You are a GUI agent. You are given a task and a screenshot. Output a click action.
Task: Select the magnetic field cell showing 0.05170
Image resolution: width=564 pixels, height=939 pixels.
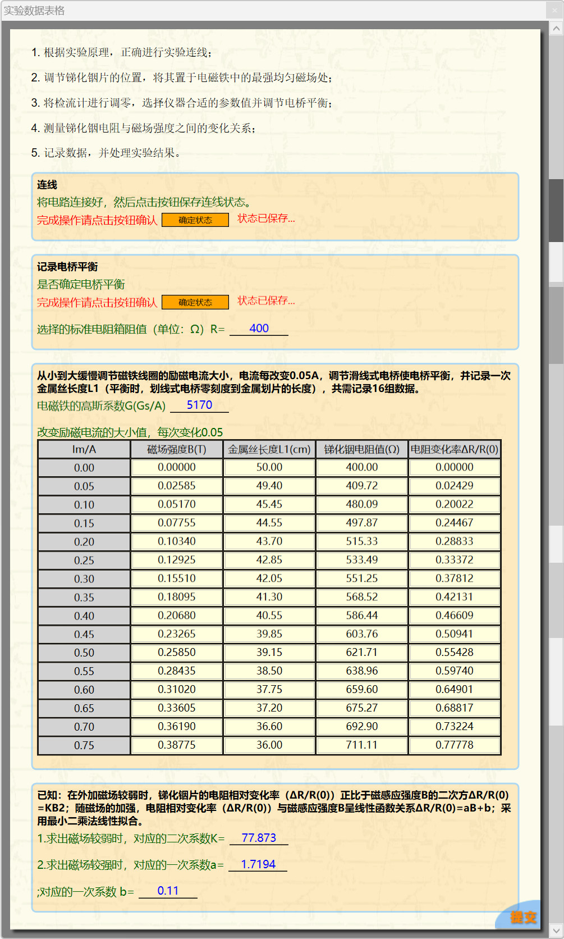tap(177, 504)
